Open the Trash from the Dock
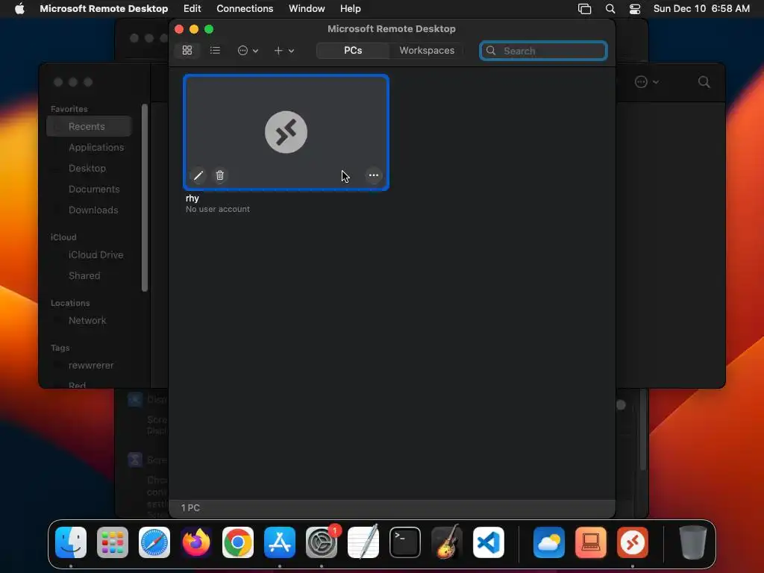Image resolution: width=764 pixels, height=573 pixels. tap(693, 542)
